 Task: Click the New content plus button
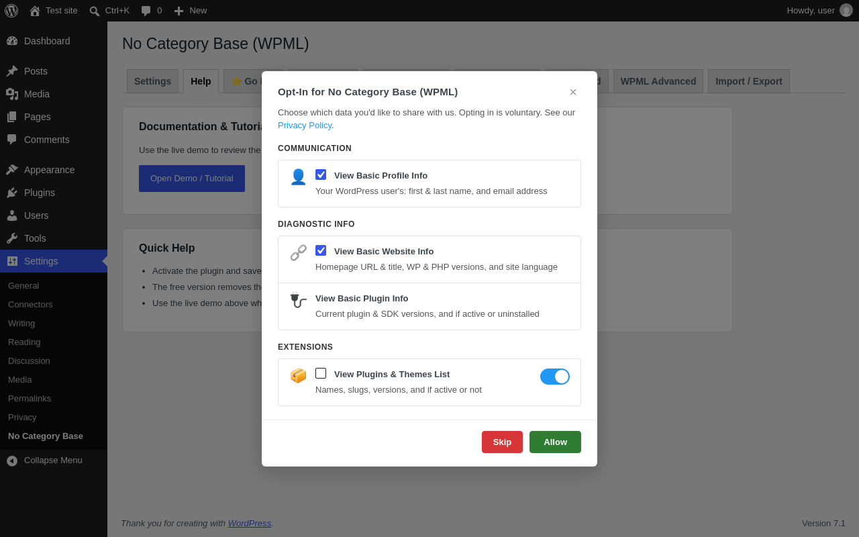pos(191,11)
